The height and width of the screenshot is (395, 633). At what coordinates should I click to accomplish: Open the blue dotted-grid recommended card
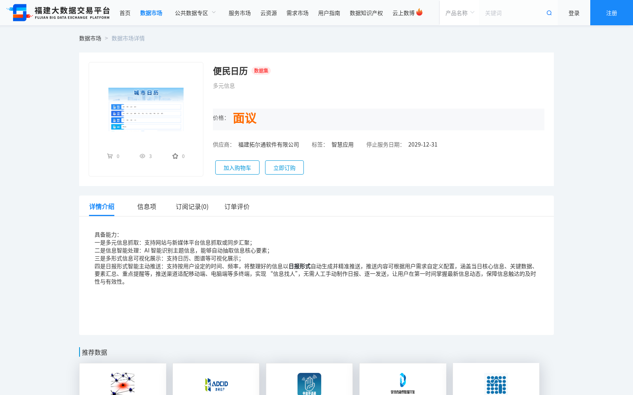pos(496,379)
